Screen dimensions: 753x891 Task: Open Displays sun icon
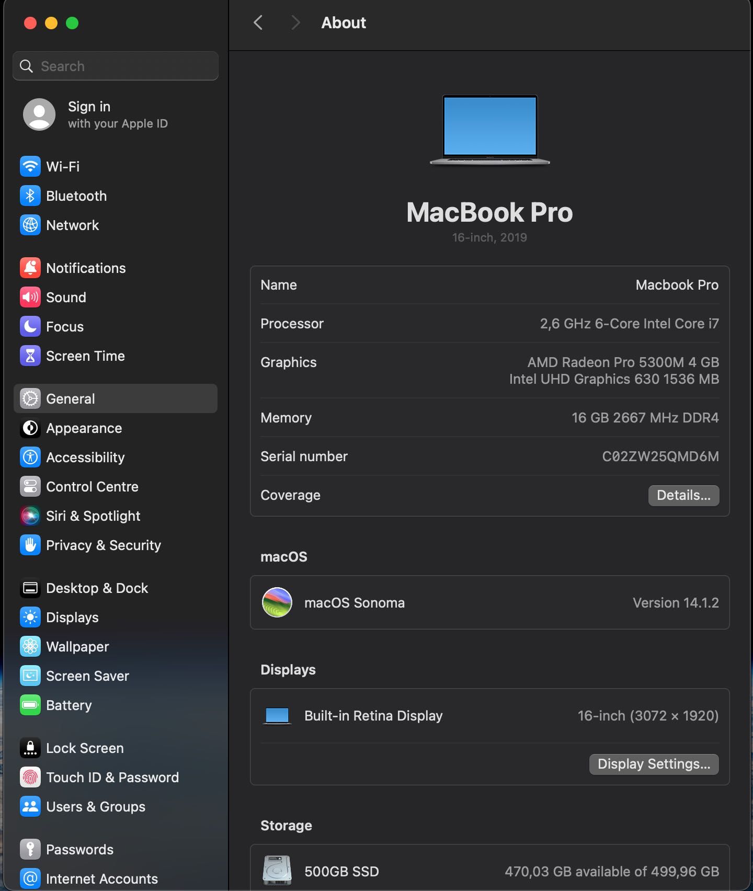(x=30, y=618)
